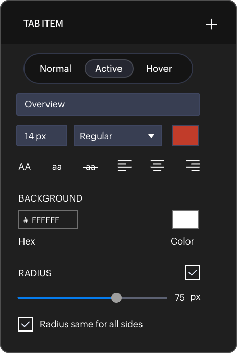
Task: Toggle Radius same for all sides checkbox
Action: pyautogui.click(x=26, y=324)
